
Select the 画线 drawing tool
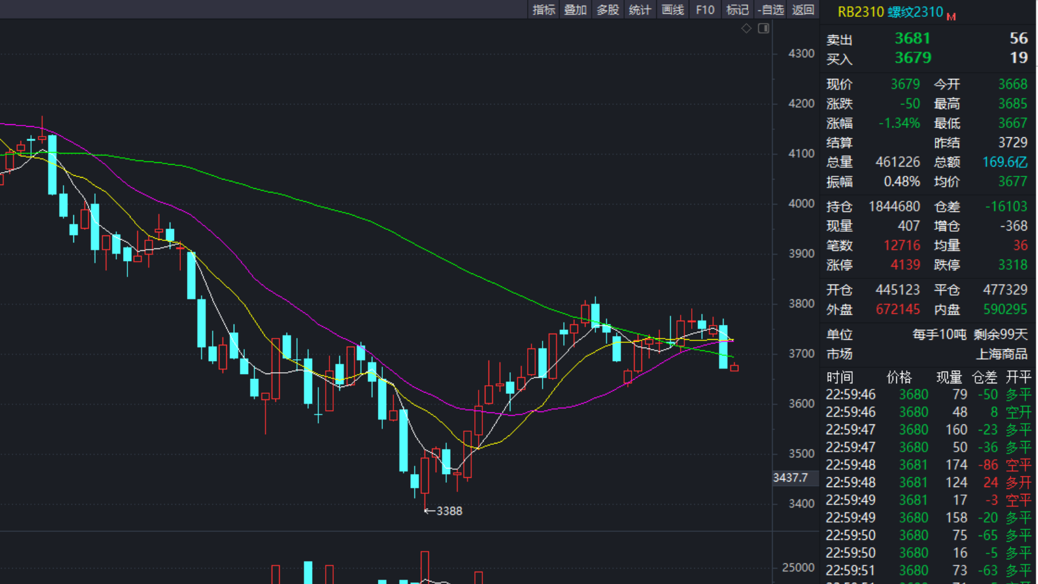point(672,9)
